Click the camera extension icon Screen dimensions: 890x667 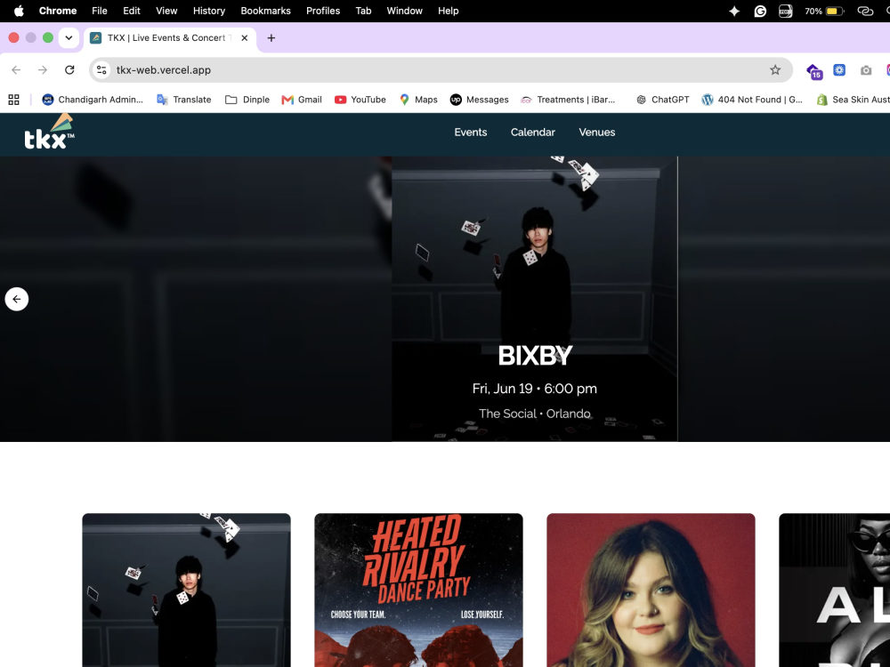(x=866, y=70)
